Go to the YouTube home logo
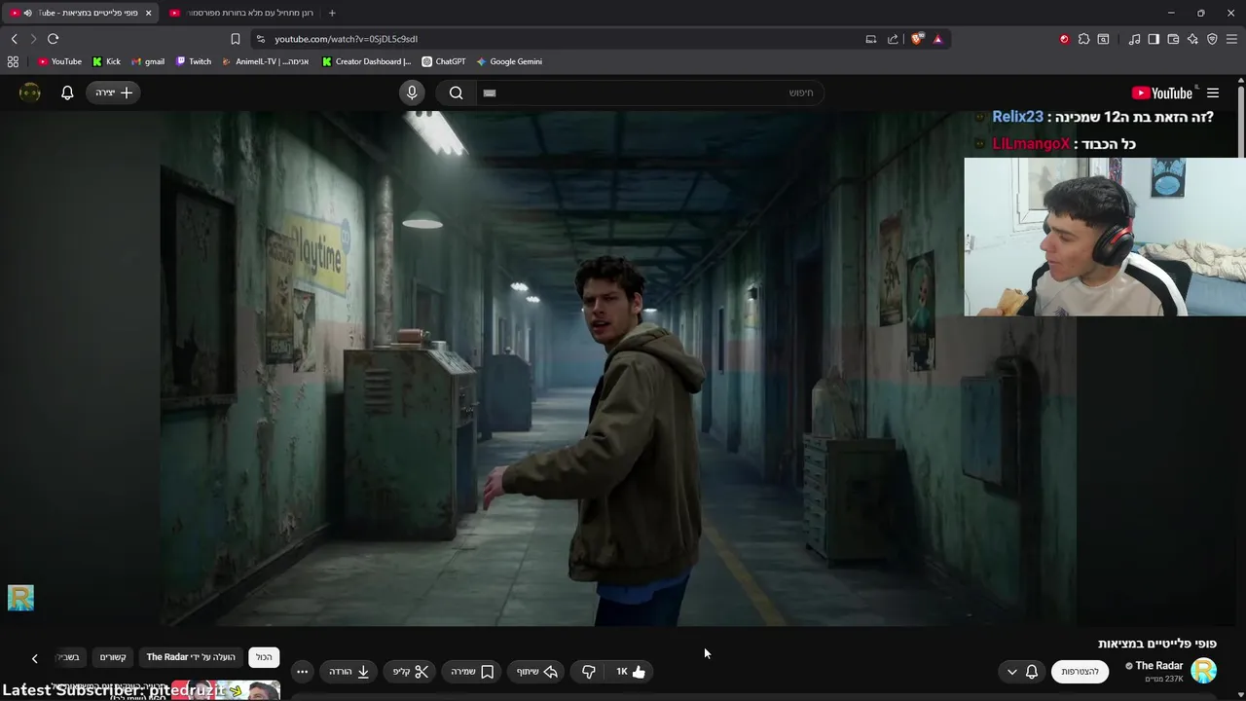Screen dimensions: 1246x701 (1162, 92)
